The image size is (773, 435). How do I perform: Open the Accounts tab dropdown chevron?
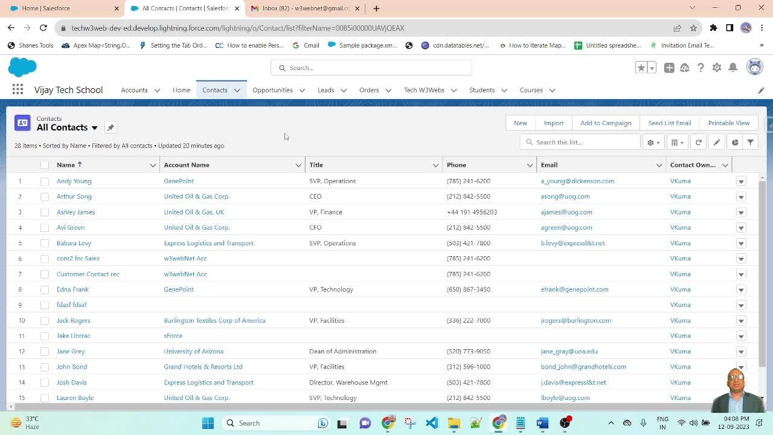pyautogui.click(x=157, y=90)
